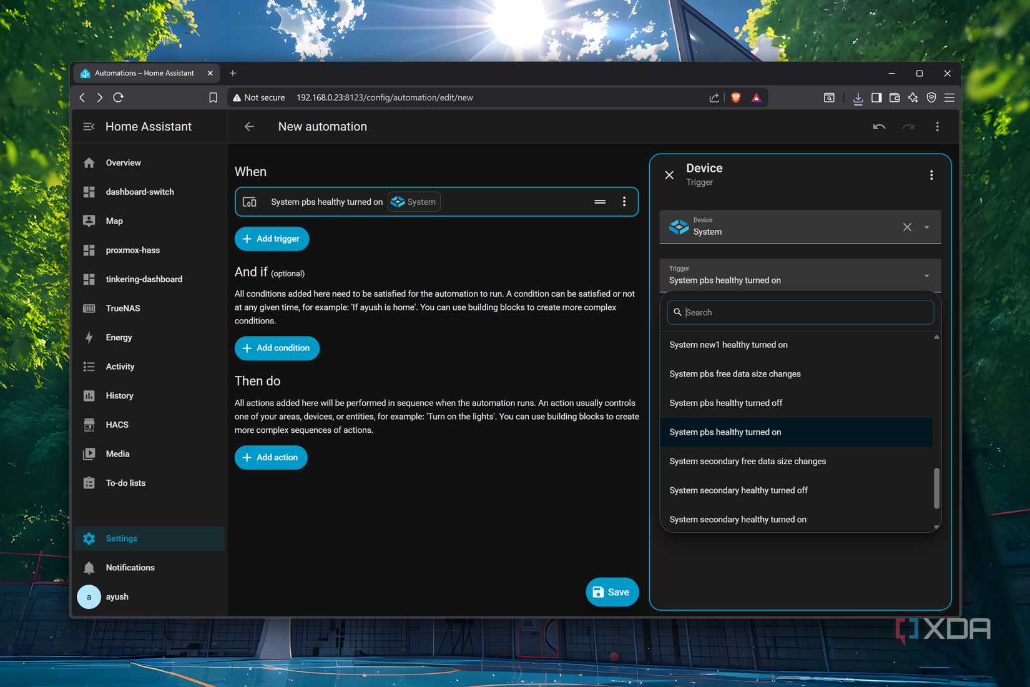Image resolution: width=1030 pixels, height=687 pixels.
Task: Open the TrueNAS sidebar entry
Action: pos(149,309)
